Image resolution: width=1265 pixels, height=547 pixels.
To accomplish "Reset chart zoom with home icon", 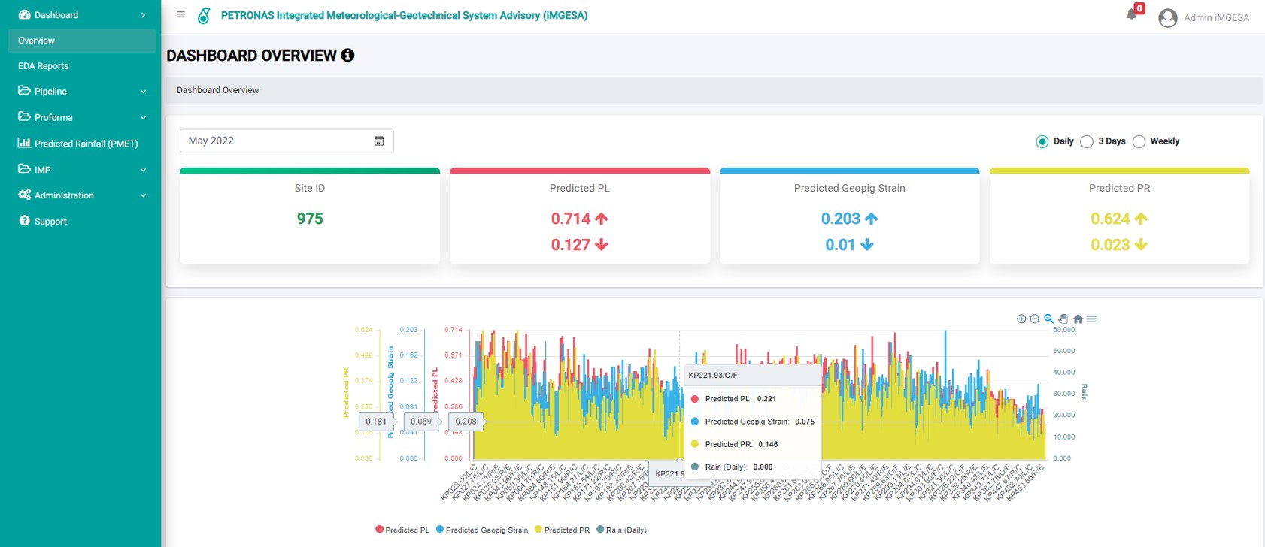I will (1078, 319).
